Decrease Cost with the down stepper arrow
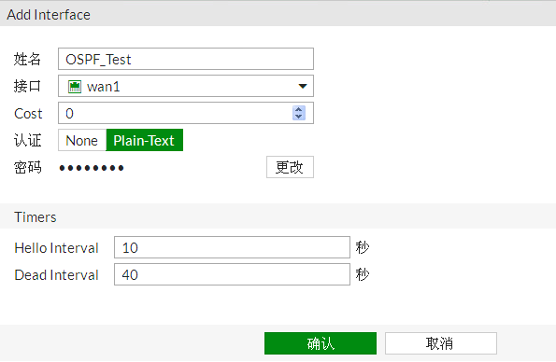The image size is (556, 362). point(299,117)
